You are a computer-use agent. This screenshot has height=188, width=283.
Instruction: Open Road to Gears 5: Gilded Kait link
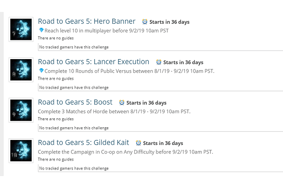83,143
